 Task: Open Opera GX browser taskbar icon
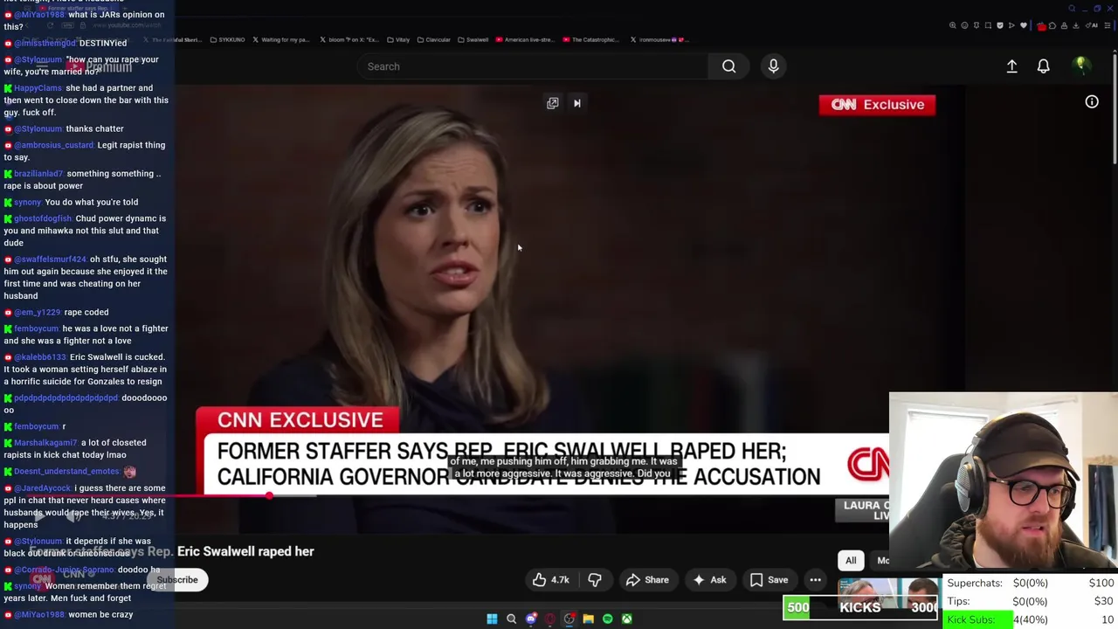tap(549, 619)
